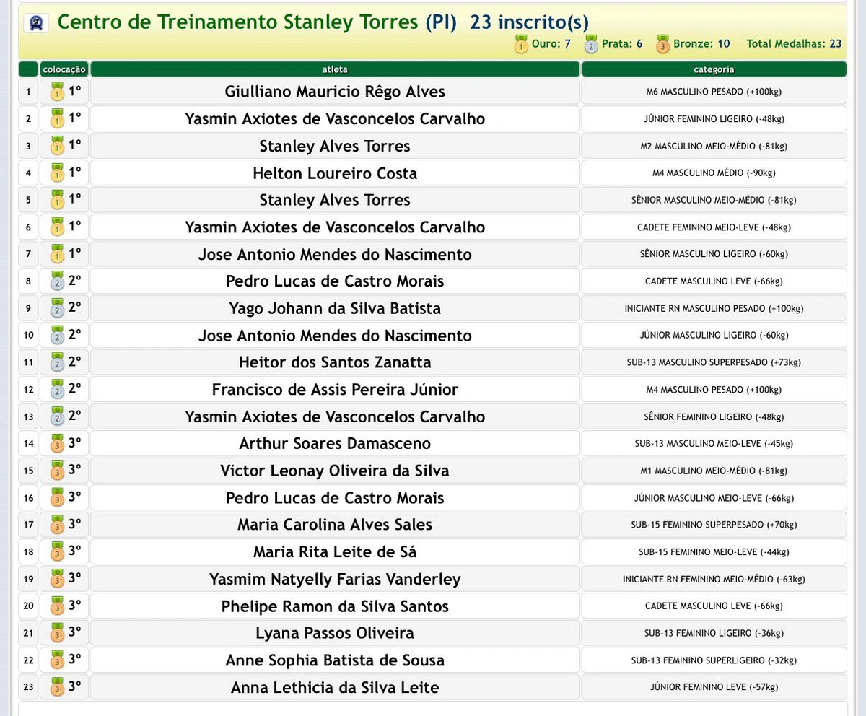Click category INICIANTE RN MASCULINO PESADO (+100kg)
866x716 pixels.
[x=714, y=308]
